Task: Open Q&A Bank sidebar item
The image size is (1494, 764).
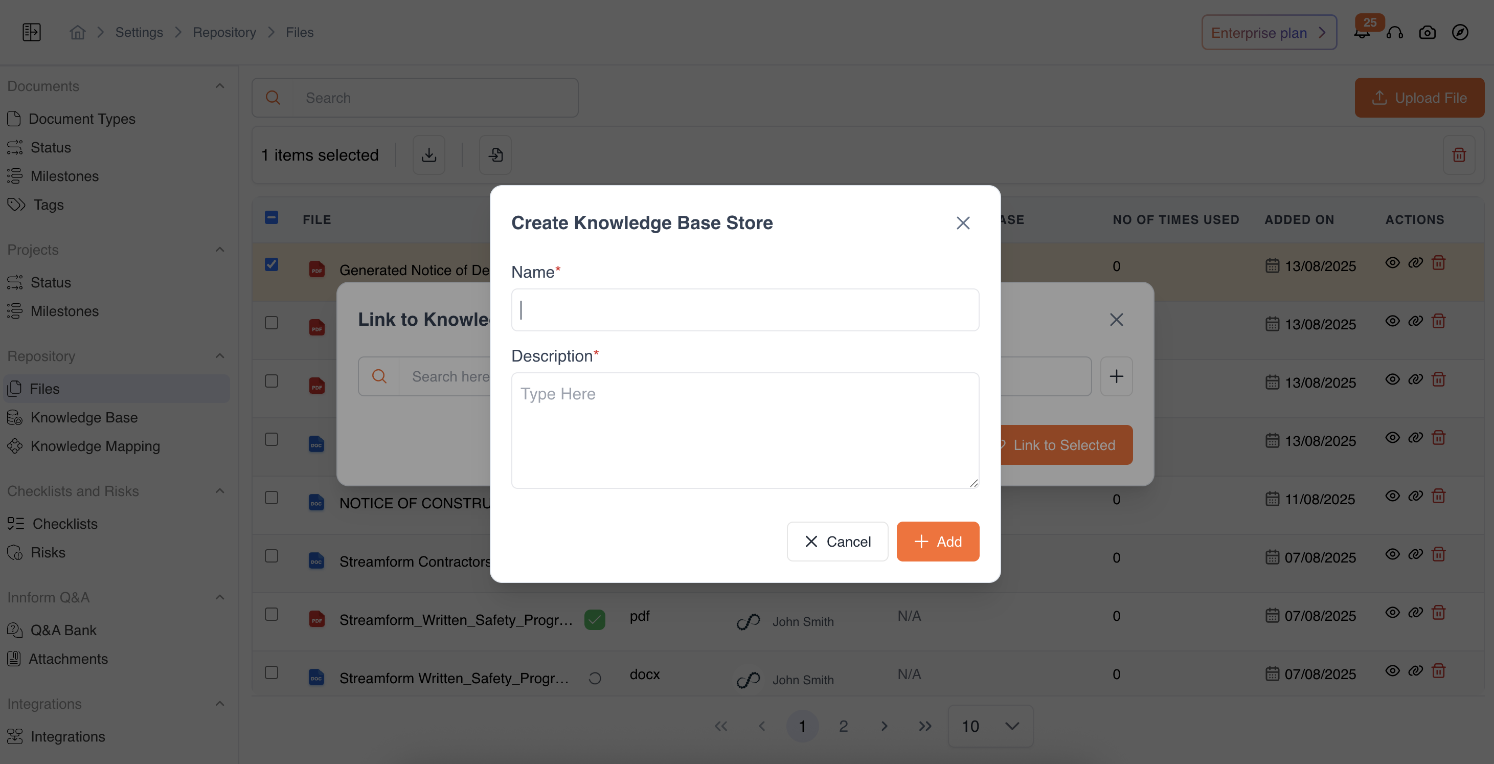Action: click(x=63, y=630)
